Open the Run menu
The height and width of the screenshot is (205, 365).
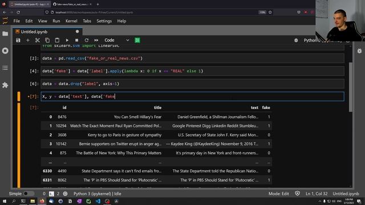(56, 21)
